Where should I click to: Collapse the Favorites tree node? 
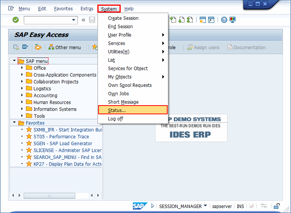pos(14,122)
